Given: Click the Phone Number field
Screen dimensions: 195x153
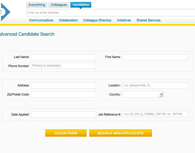Looking at the screenshot, I should [x=63, y=66].
